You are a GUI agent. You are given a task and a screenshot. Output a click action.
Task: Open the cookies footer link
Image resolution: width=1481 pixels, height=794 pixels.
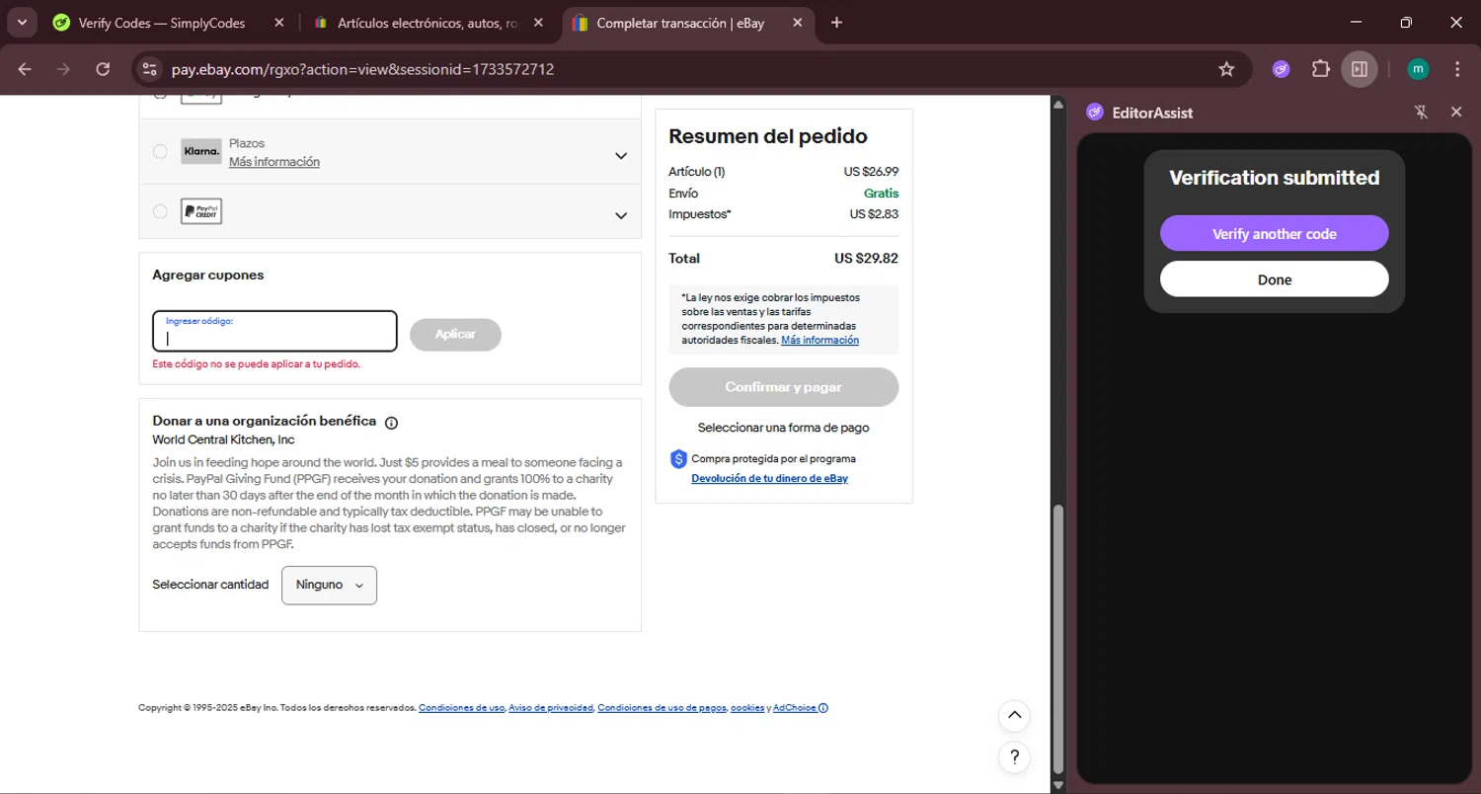747,708
